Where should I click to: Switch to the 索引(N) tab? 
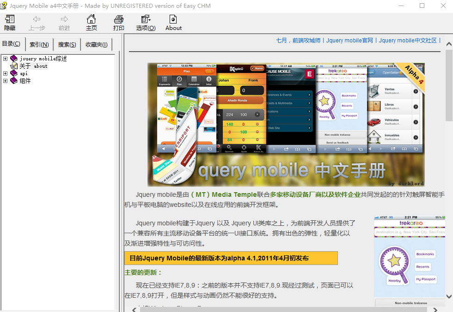[x=39, y=44]
